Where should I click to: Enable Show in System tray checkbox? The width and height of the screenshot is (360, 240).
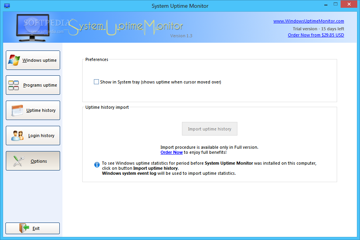(x=97, y=82)
